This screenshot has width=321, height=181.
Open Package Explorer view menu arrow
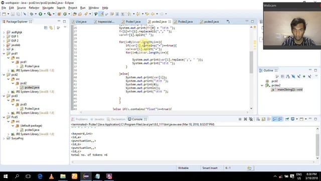click(x=65, y=27)
